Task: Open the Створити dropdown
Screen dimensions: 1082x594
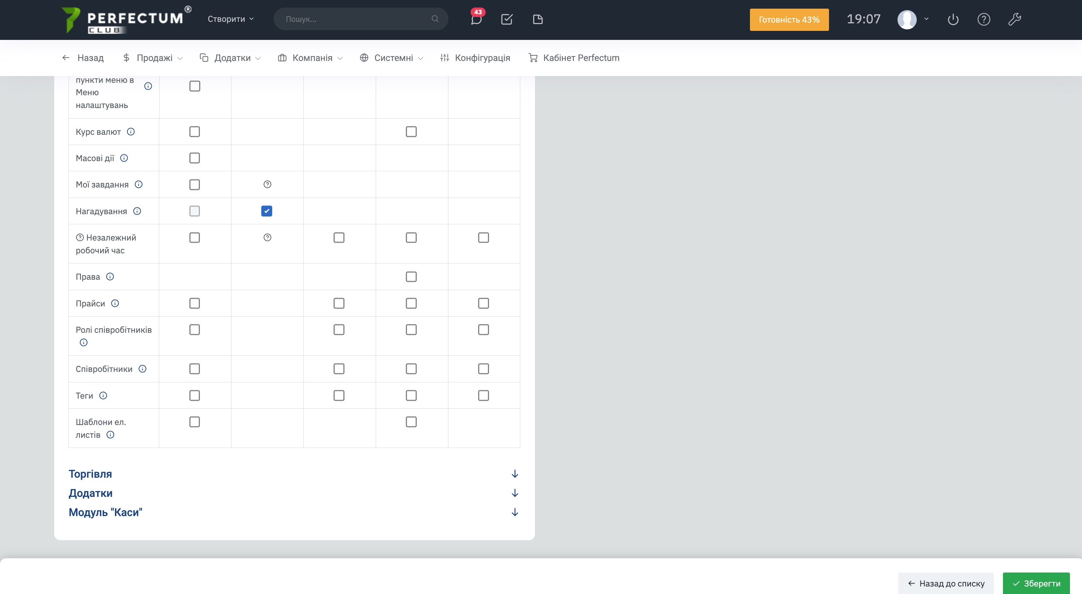Action: [230, 19]
